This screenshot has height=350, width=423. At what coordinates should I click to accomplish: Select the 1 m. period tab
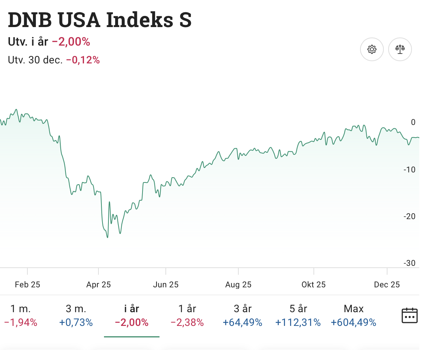21,316
